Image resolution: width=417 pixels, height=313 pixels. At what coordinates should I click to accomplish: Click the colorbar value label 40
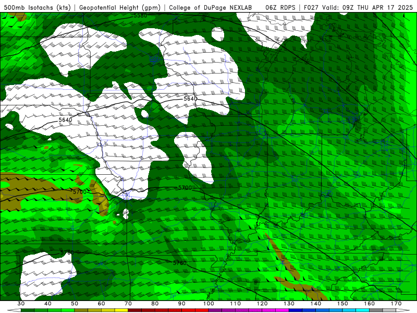[x=47, y=304]
